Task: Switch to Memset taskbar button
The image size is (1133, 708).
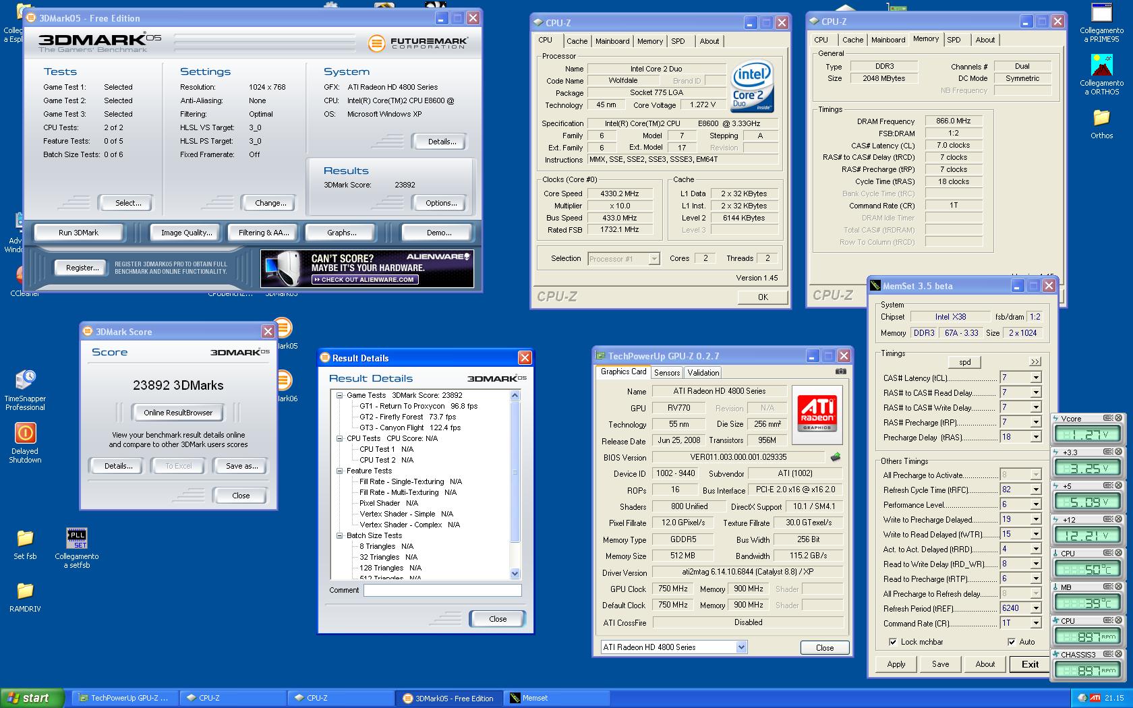Action: (556, 698)
